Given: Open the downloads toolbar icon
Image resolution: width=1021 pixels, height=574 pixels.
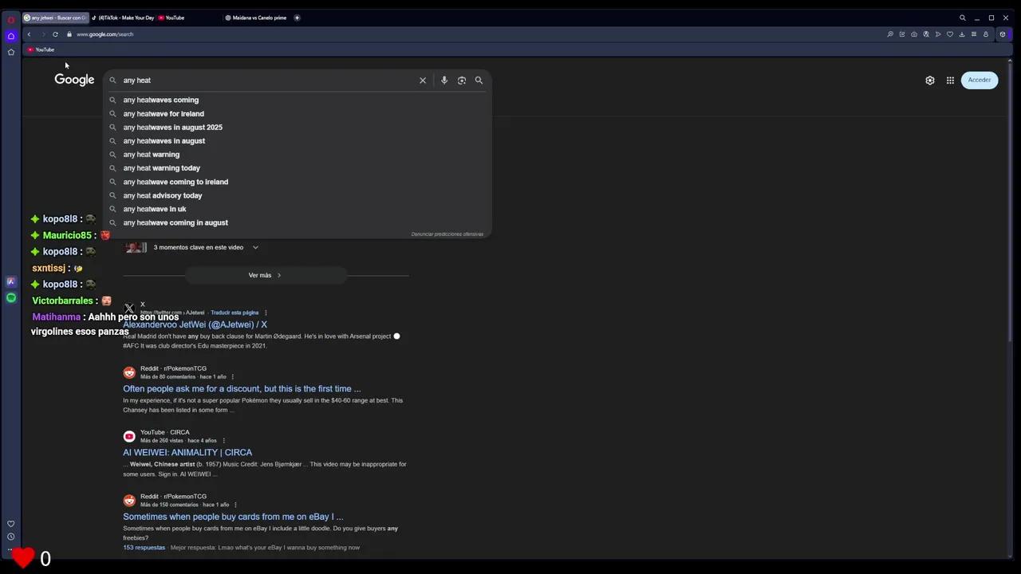Looking at the screenshot, I should pyautogui.click(x=962, y=34).
